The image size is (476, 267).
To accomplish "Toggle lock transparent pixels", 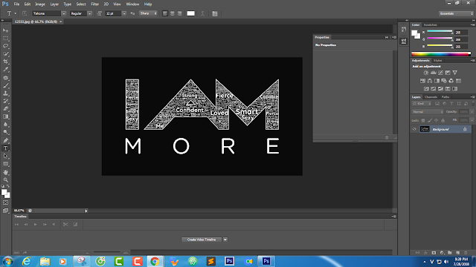I will click(x=423, y=120).
